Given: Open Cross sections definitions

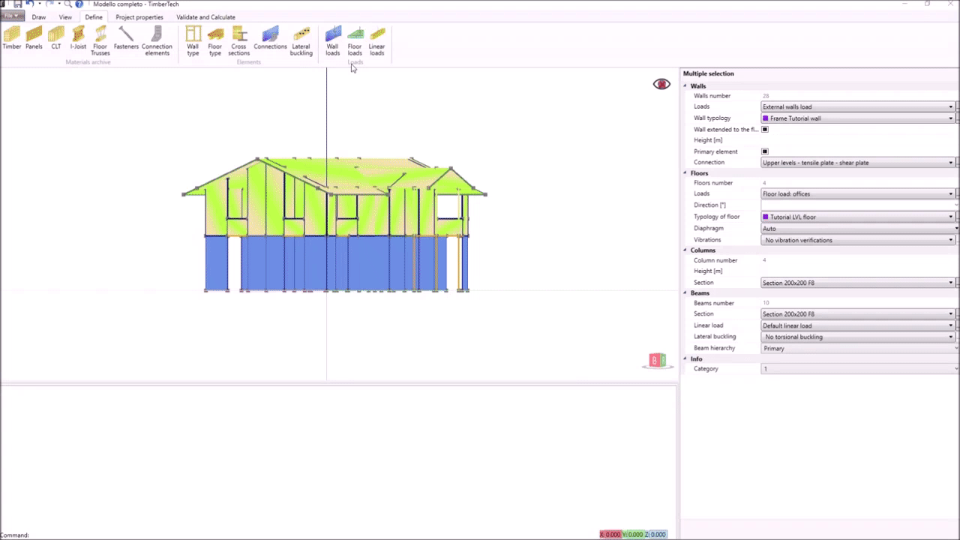Looking at the screenshot, I should click(x=238, y=40).
